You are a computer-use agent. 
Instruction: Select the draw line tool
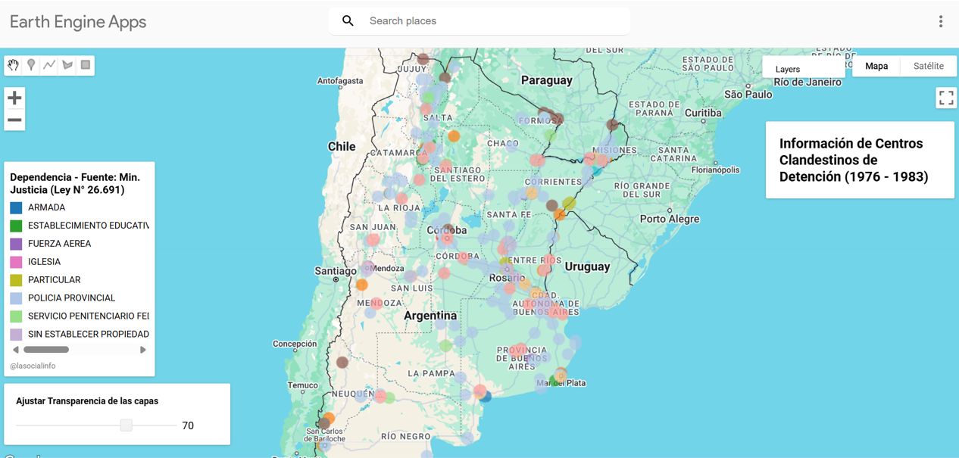point(49,65)
